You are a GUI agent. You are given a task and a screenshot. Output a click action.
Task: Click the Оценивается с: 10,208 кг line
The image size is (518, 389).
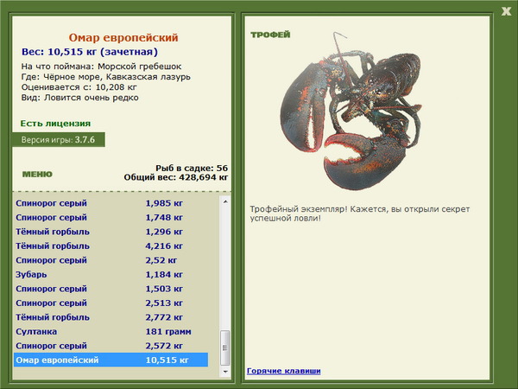79,87
